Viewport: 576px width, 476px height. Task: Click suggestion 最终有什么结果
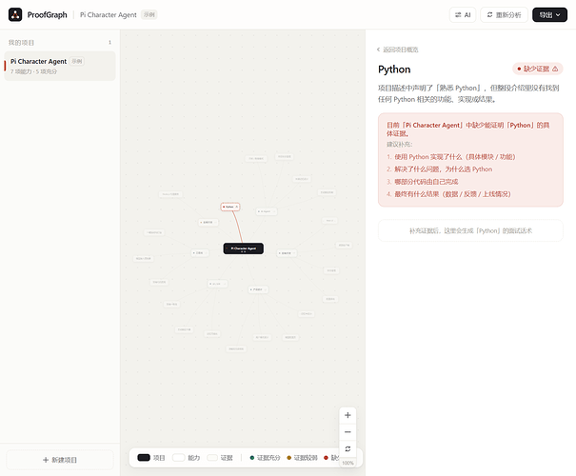click(452, 194)
